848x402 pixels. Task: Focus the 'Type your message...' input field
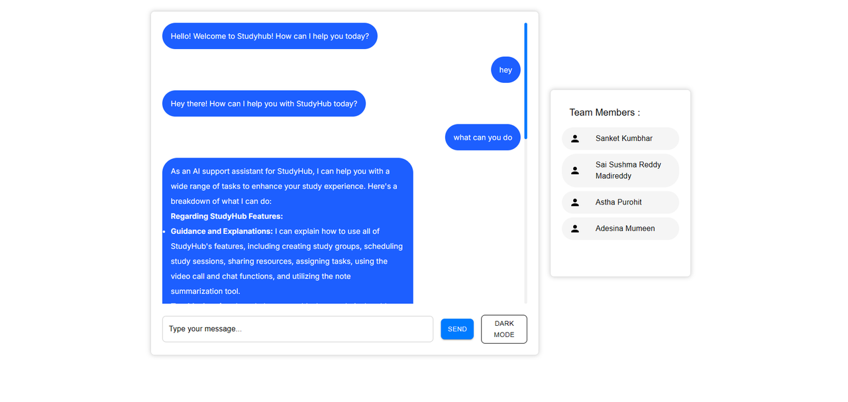(297, 329)
